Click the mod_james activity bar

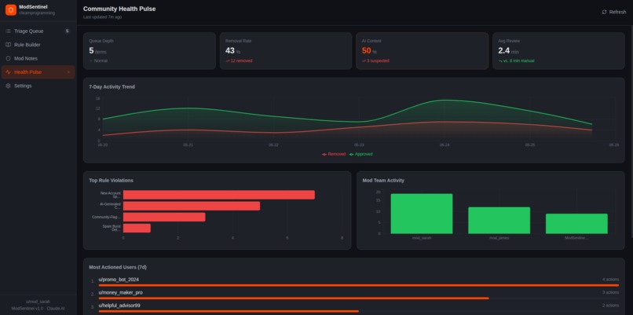pyautogui.click(x=499, y=221)
